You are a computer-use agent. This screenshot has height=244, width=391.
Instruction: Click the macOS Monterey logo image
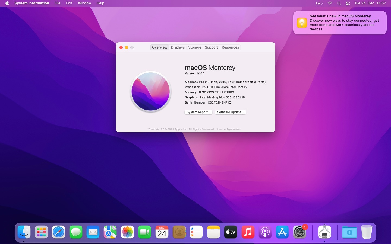[x=151, y=91]
